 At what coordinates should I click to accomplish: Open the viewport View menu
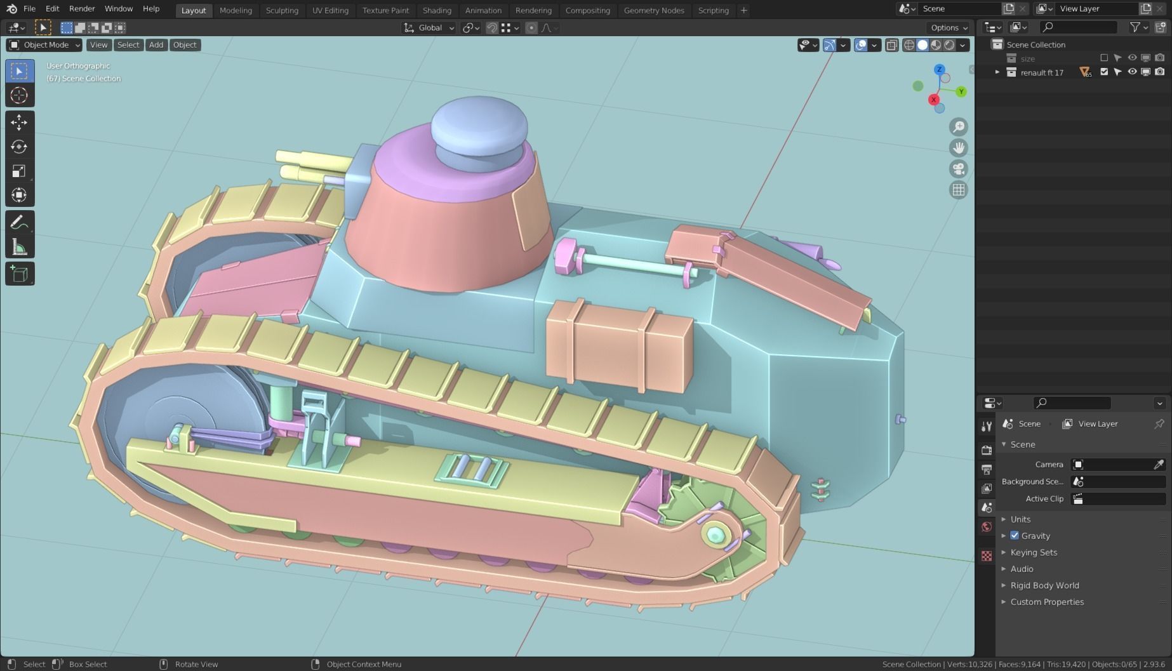(98, 45)
